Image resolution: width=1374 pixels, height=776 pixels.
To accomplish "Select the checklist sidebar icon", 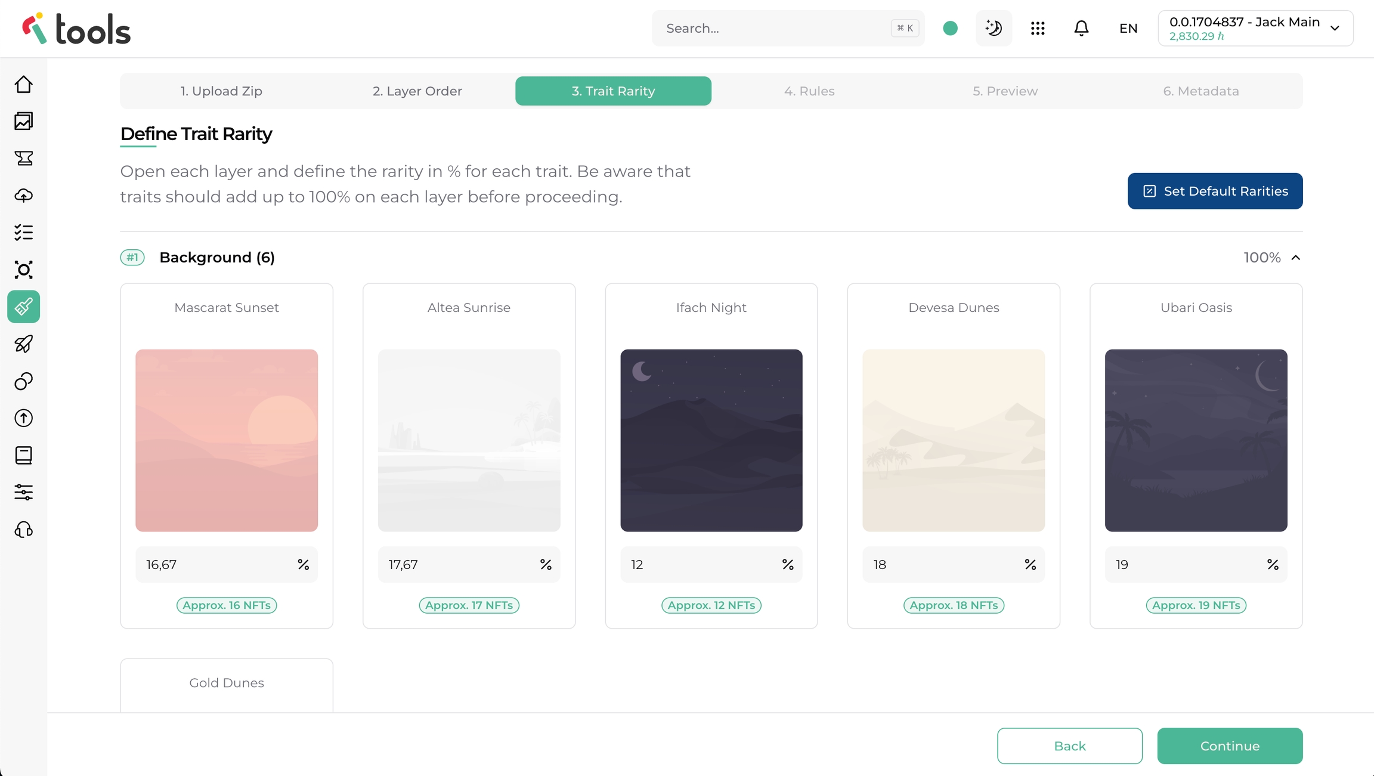I will 24,233.
